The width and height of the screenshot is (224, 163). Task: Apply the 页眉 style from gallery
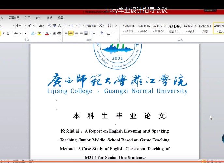point(205,28)
